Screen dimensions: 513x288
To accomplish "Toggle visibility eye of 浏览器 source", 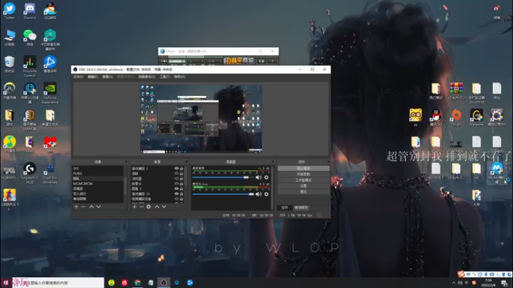I will point(176,179).
